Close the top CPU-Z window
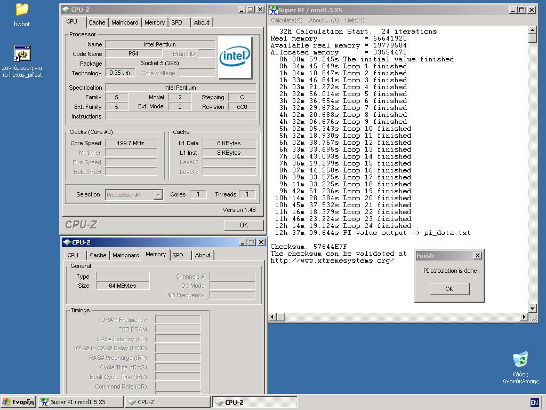This screenshot has width=546, height=410. click(x=260, y=10)
